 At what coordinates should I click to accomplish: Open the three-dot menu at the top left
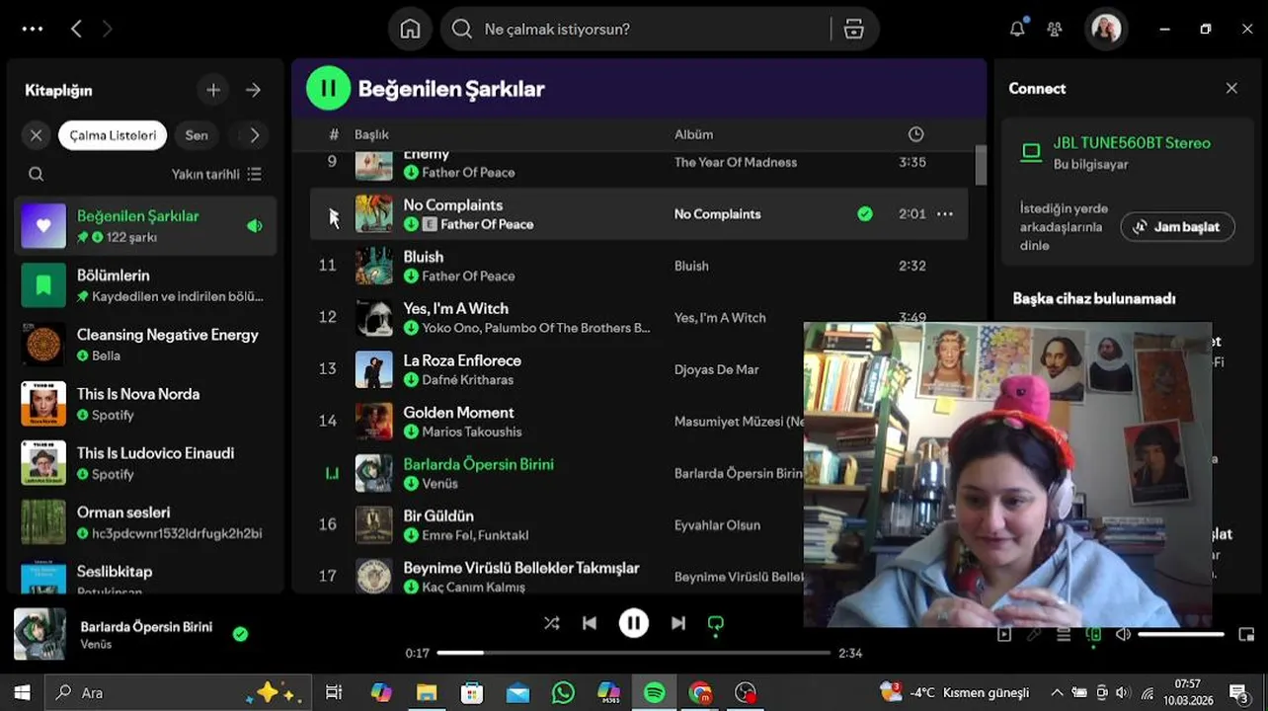[x=33, y=29]
